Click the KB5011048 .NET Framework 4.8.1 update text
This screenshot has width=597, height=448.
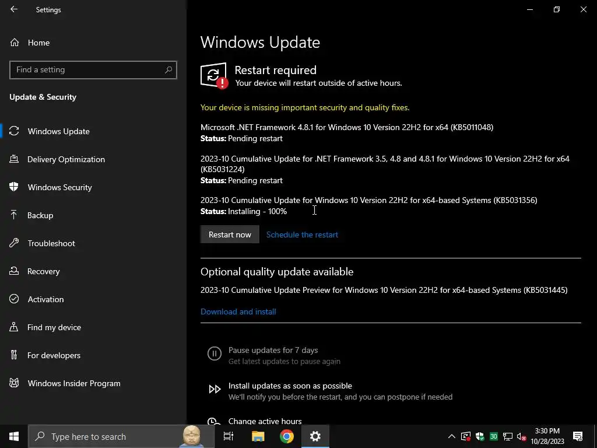(x=347, y=127)
